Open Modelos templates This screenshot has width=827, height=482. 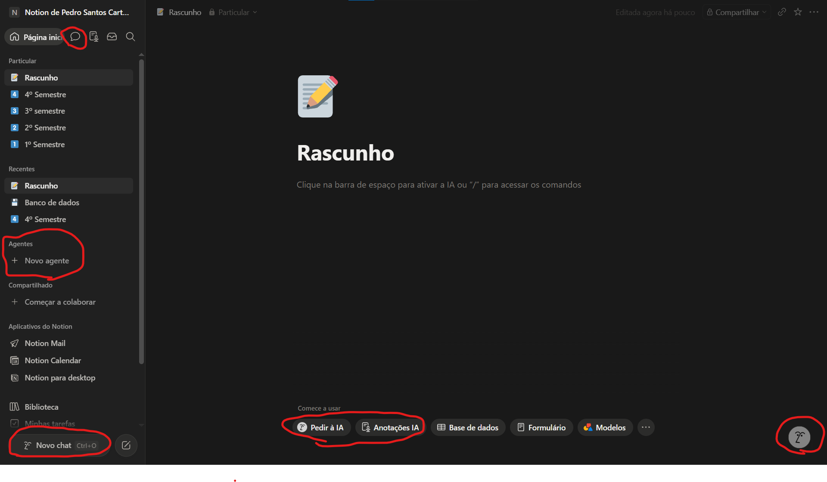(x=605, y=427)
